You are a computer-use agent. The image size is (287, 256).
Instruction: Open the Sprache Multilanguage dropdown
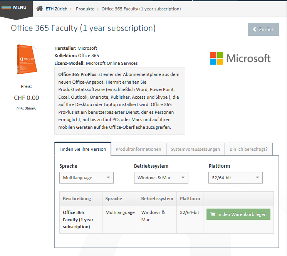click(x=86, y=178)
